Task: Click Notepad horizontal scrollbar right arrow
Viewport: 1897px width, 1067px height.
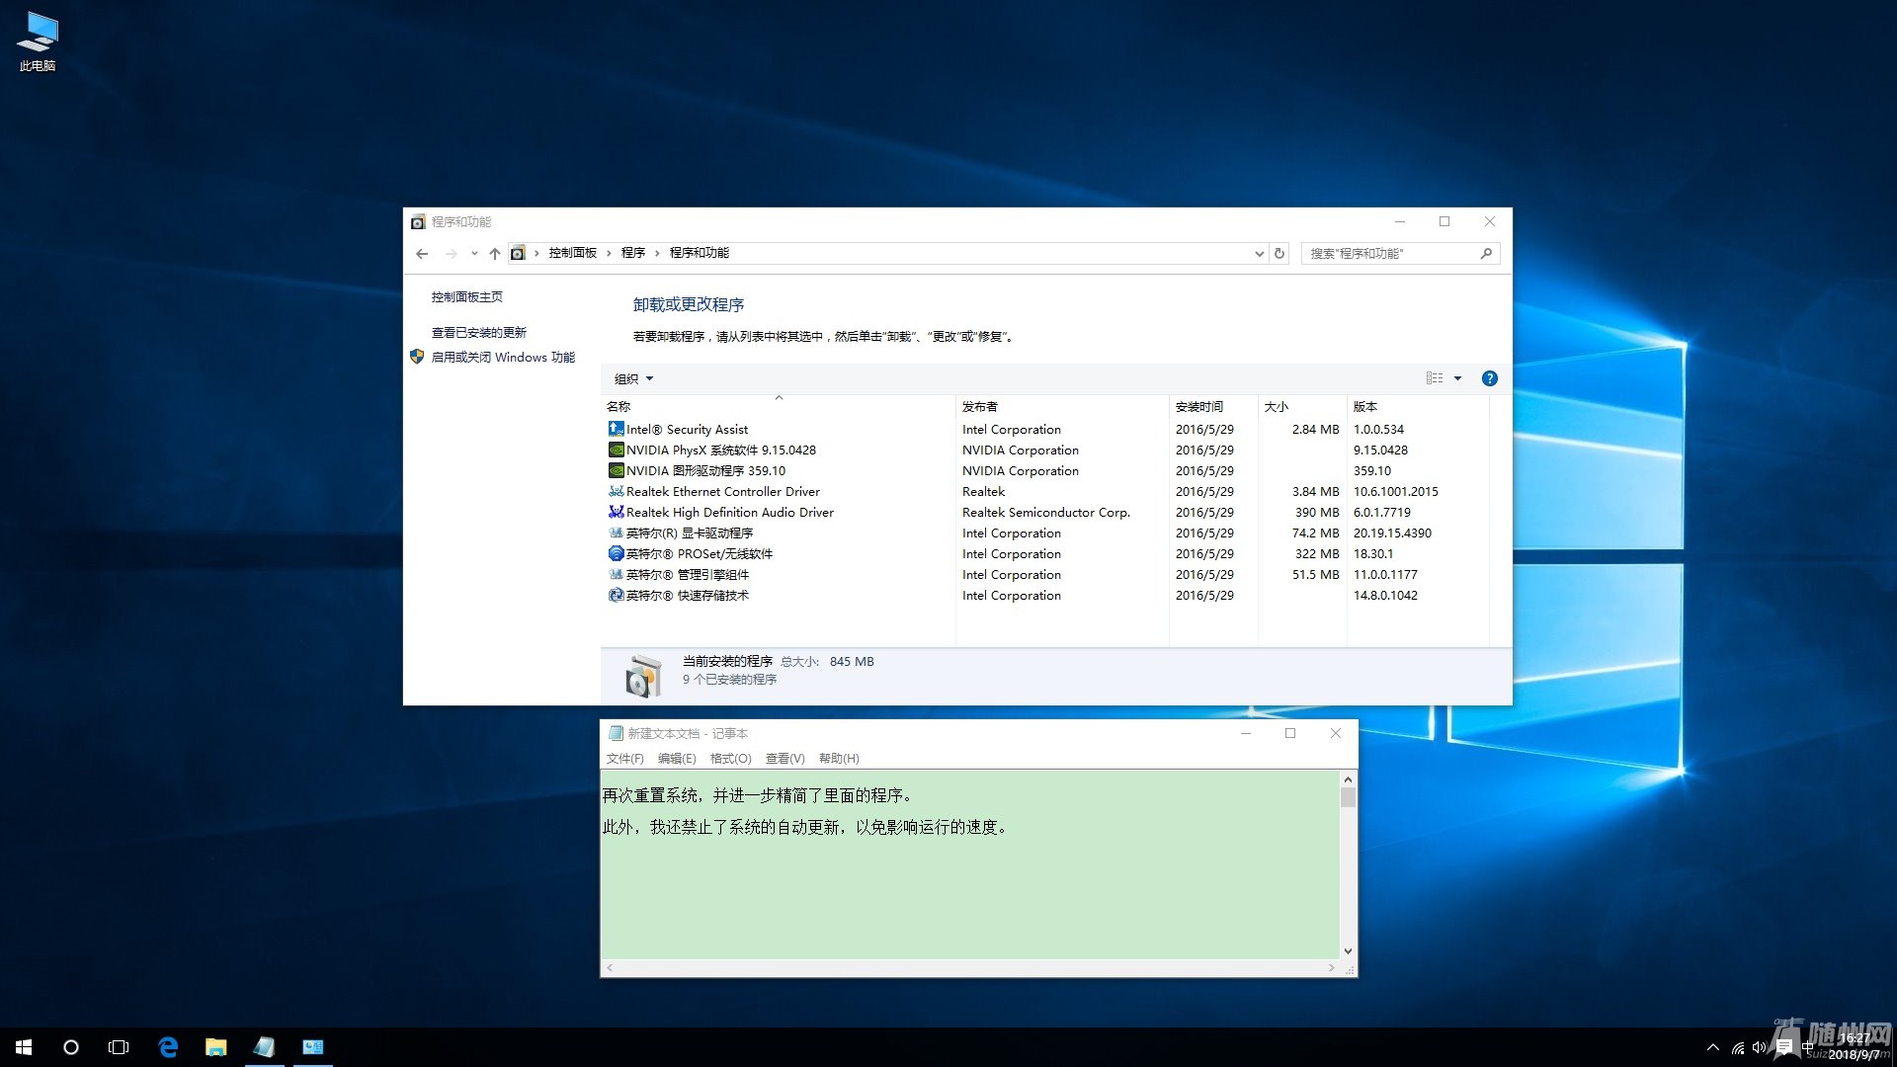Action: 1332,968
